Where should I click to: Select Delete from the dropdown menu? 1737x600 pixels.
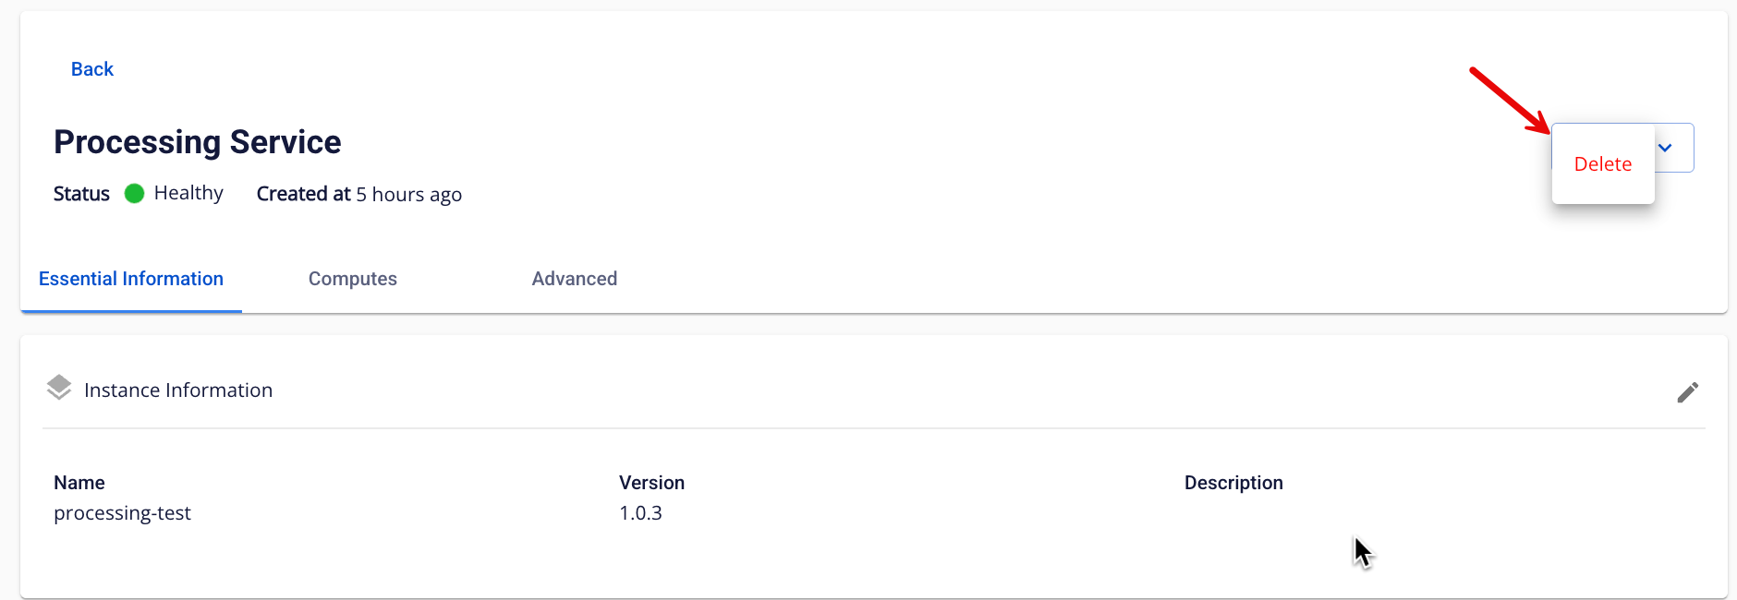(1603, 164)
